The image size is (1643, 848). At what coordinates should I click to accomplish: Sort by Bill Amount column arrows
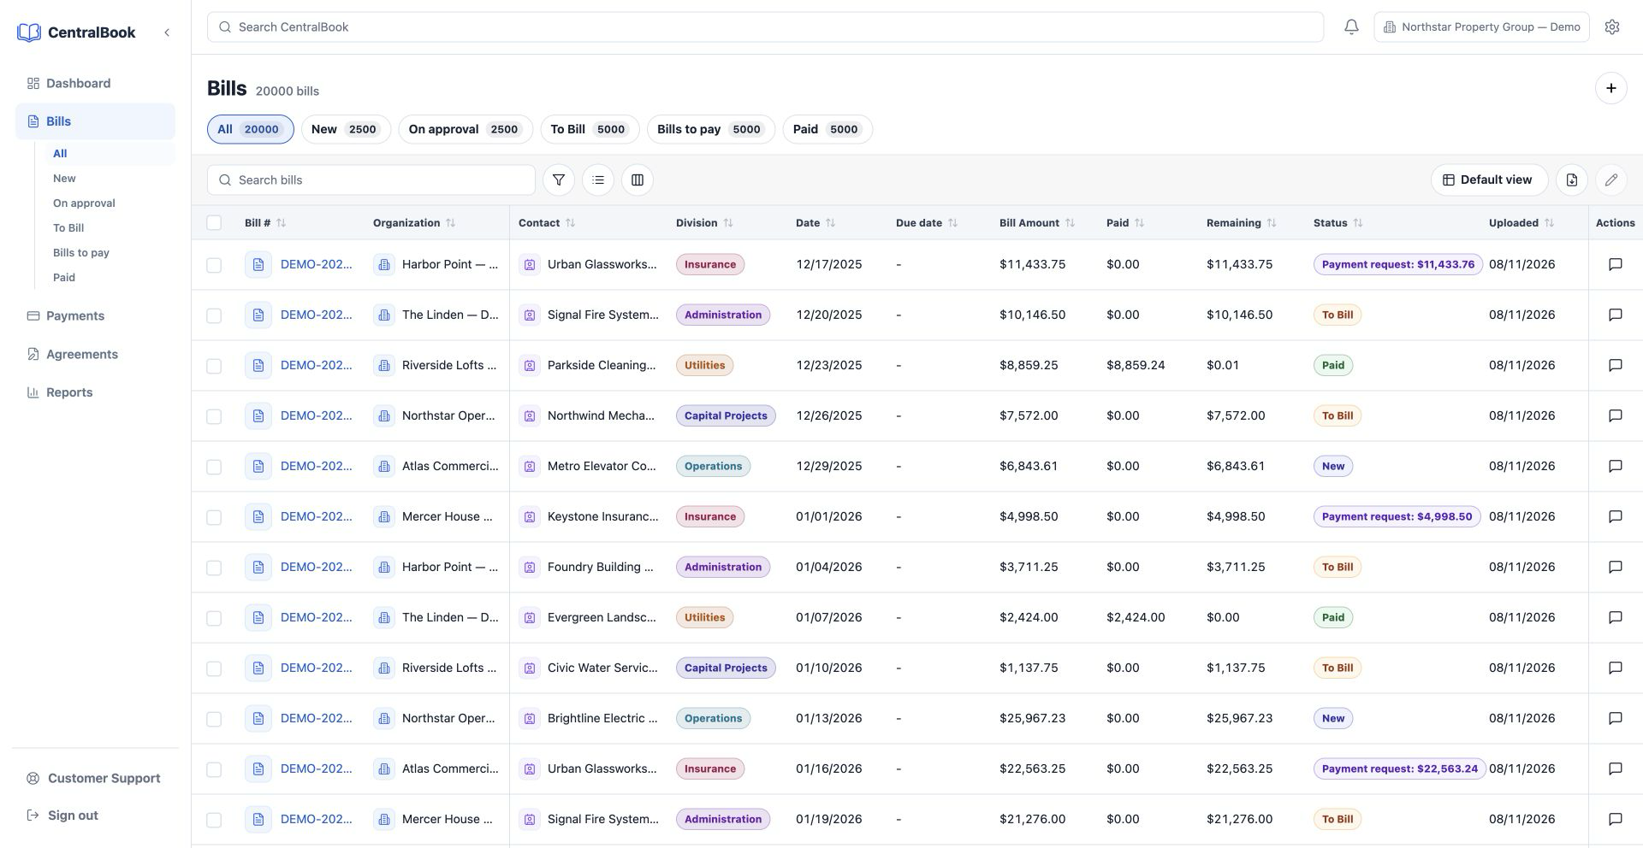[1070, 223]
